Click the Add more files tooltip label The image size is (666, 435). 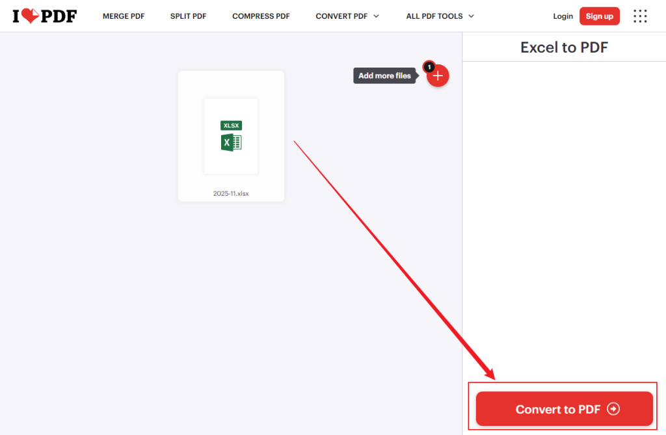[x=385, y=75]
